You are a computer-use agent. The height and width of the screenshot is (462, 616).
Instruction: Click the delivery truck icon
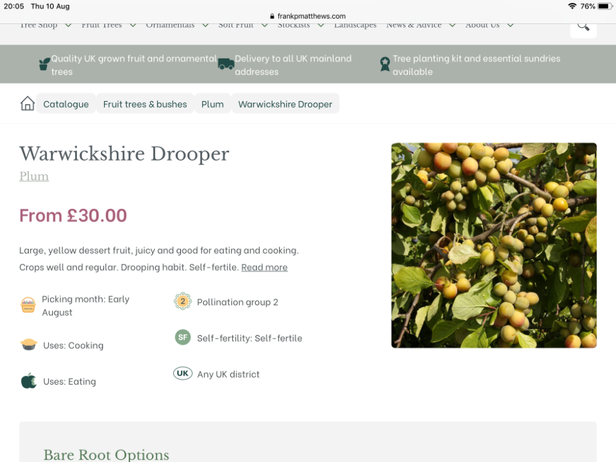click(x=226, y=63)
